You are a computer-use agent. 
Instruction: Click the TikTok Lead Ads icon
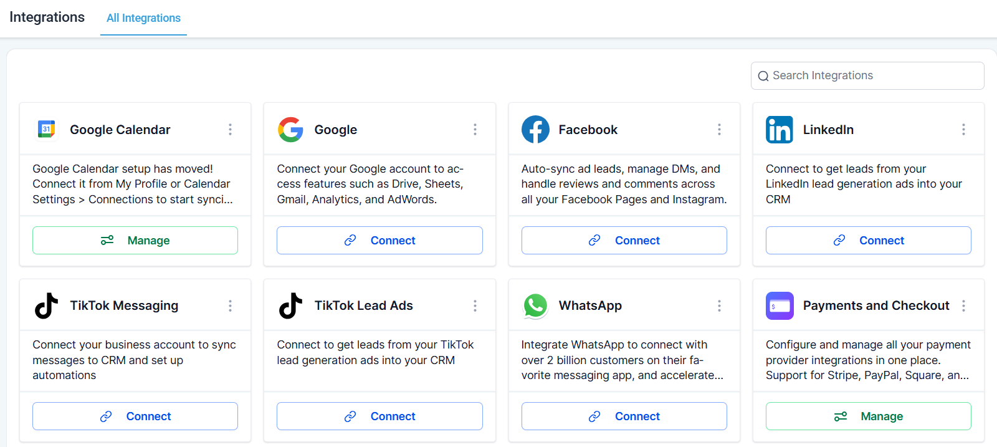[x=290, y=305]
